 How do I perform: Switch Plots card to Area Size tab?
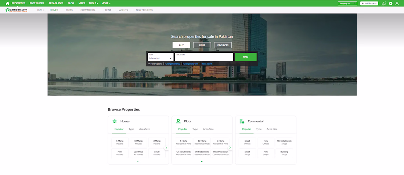click(208, 129)
